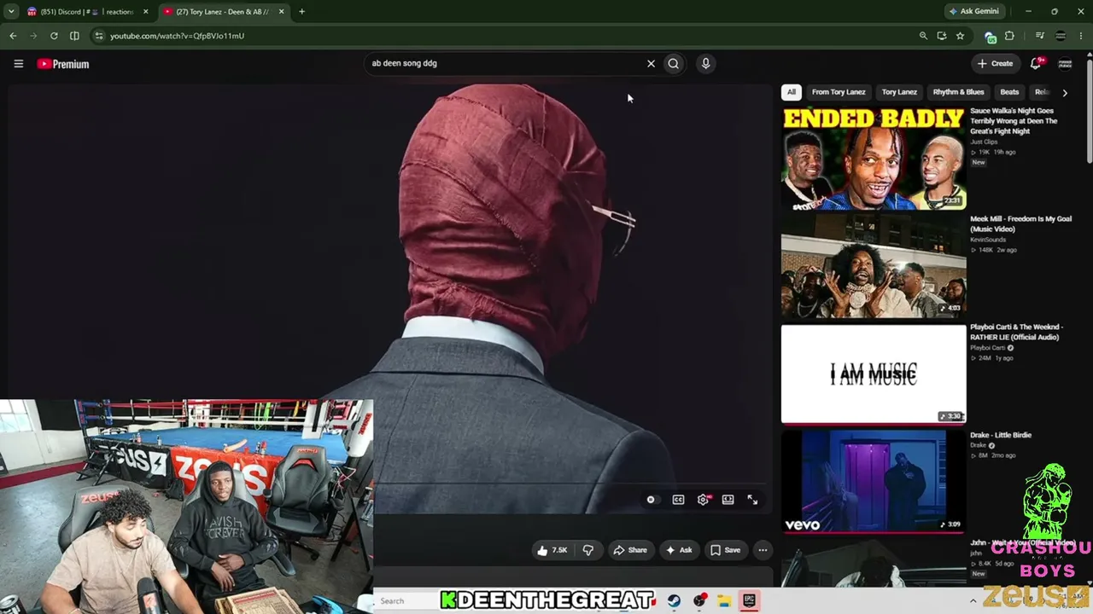Show more filter chips with arrow
Image resolution: width=1093 pixels, height=614 pixels.
coord(1065,92)
